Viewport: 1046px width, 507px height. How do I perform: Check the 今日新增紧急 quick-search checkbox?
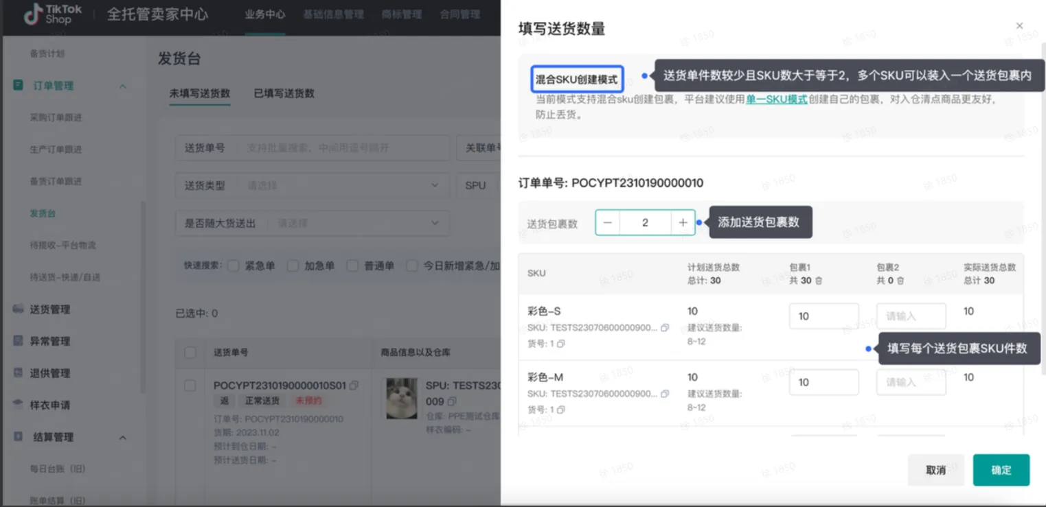click(x=412, y=266)
